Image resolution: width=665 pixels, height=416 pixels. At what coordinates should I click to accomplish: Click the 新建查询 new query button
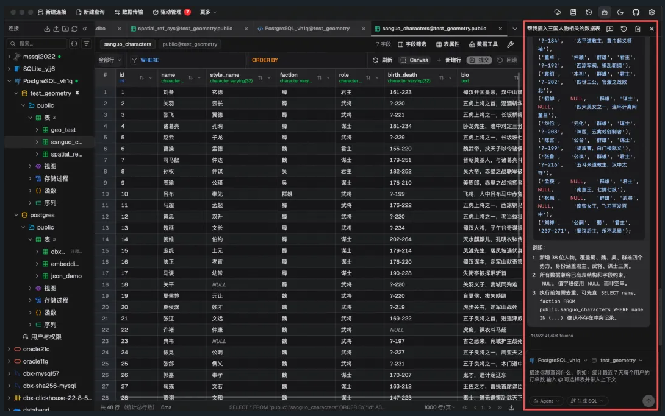(90, 12)
